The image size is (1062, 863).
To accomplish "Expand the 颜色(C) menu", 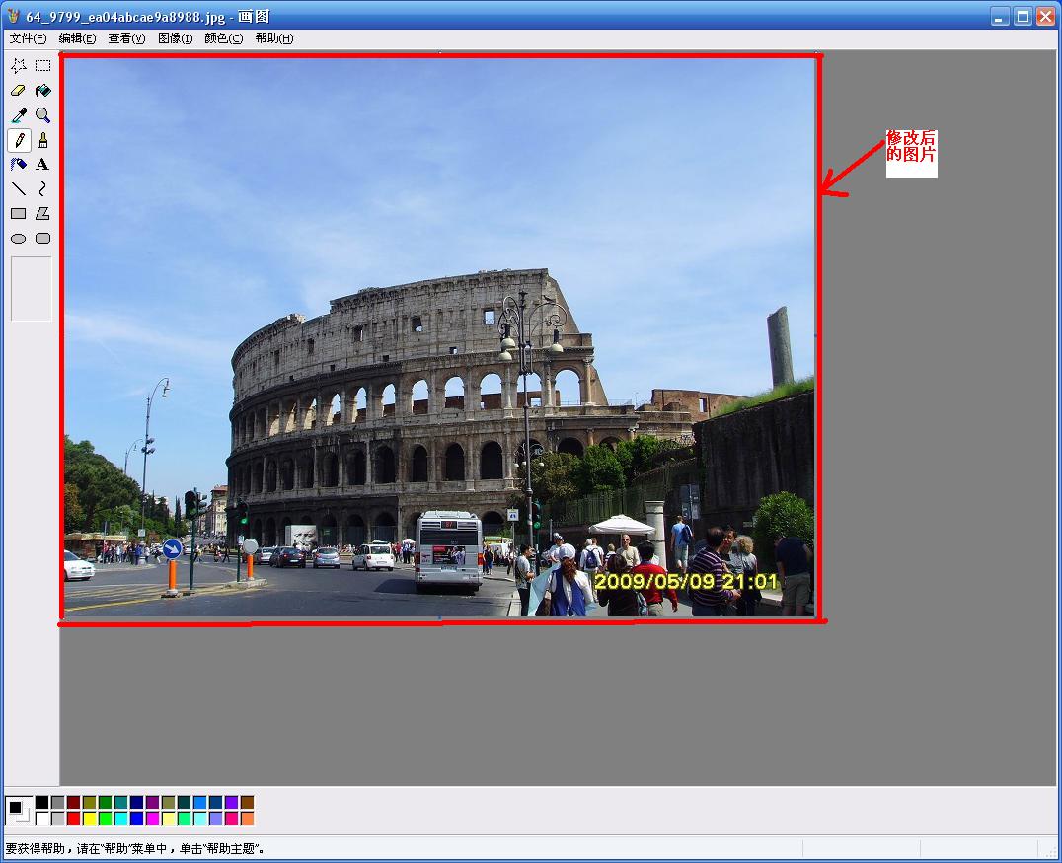I will (x=223, y=38).
